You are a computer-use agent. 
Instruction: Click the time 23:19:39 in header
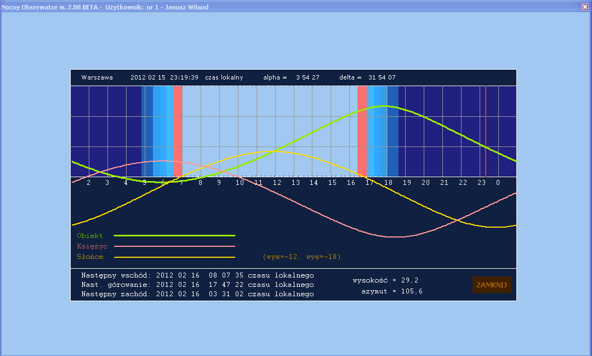184,77
